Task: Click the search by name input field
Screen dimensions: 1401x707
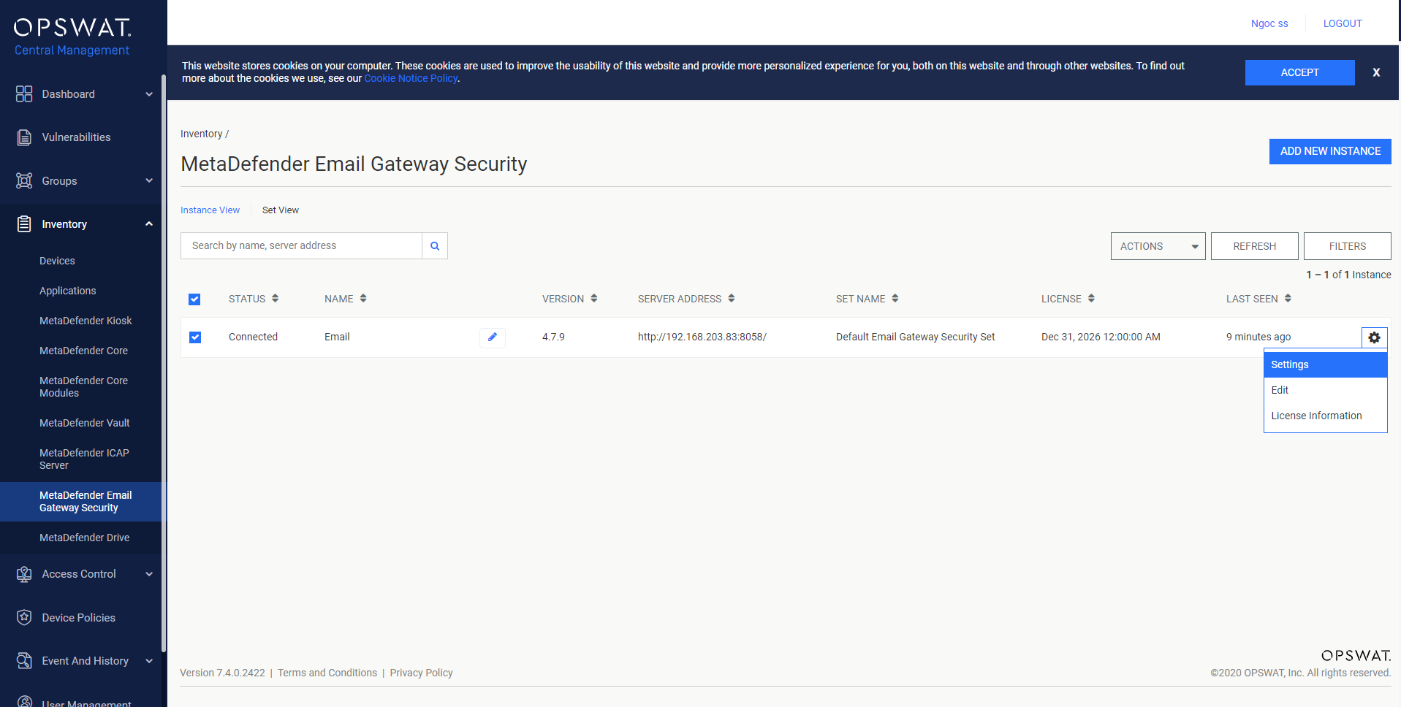Action: [x=301, y=246]
